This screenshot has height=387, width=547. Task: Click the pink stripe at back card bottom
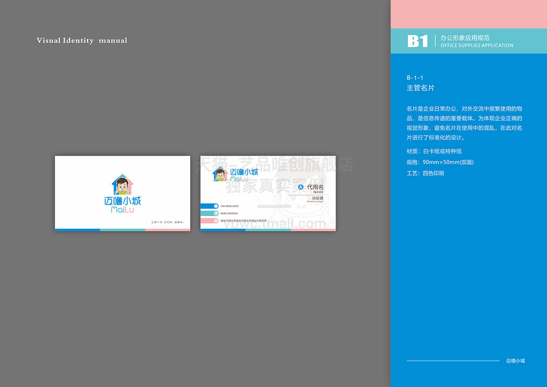pos(313,230)
